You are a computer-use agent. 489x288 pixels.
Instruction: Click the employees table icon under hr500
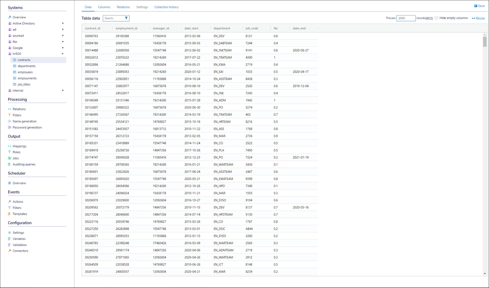pos(15,72)
